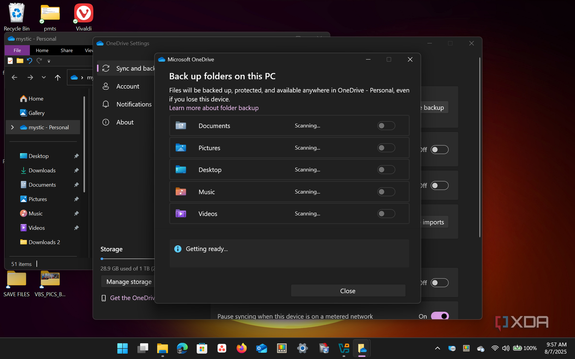Screen dimensions: 575x359
Task: Click the Music folder icon in backup dialog
Action: (181, 191)
